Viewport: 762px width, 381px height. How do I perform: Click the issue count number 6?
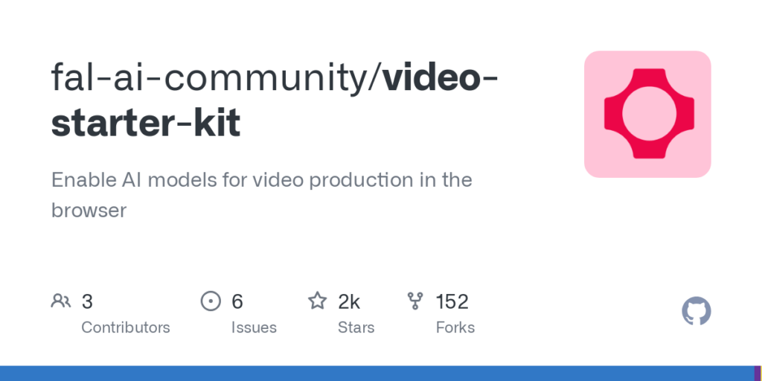pos(237,301)
